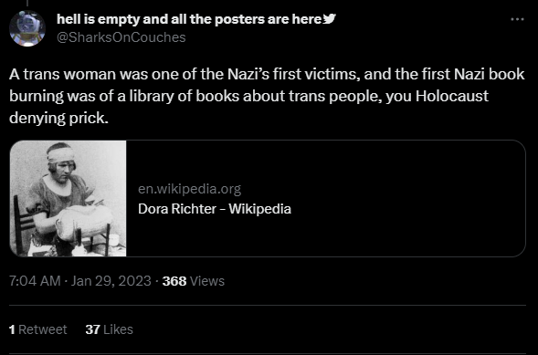Image resolution: width=538 pixels, height=355 pixels.
Task: Click the 'Dora Richter – Wikipedia' title
Action: tap(215, 209)
